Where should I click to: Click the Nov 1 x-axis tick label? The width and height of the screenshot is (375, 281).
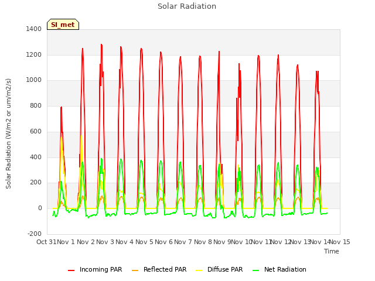66,242
